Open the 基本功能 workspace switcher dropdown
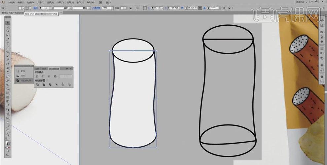The height and width of the screenshot is (165, 327). [302, 2]
